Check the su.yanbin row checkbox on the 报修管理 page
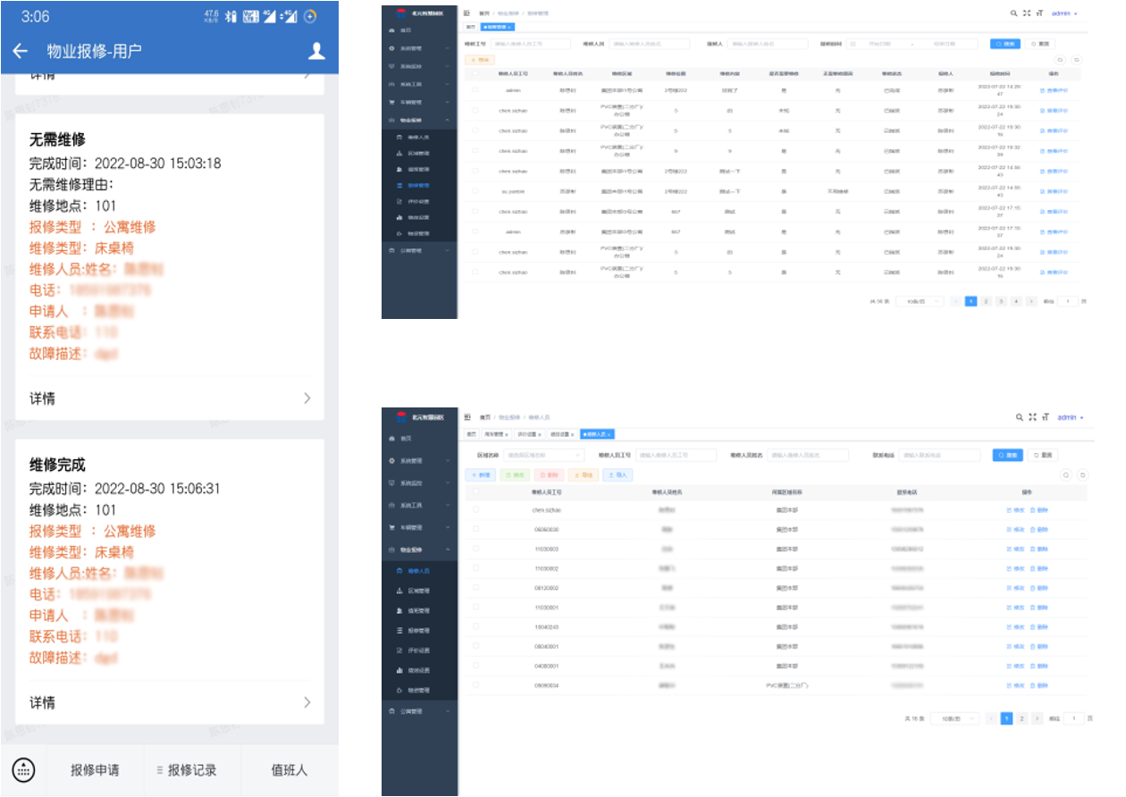This screenshot has height=797, width=1126. tap(475, 191)
